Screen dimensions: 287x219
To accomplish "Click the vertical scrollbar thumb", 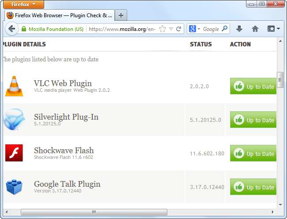I will tap(280, 80).
